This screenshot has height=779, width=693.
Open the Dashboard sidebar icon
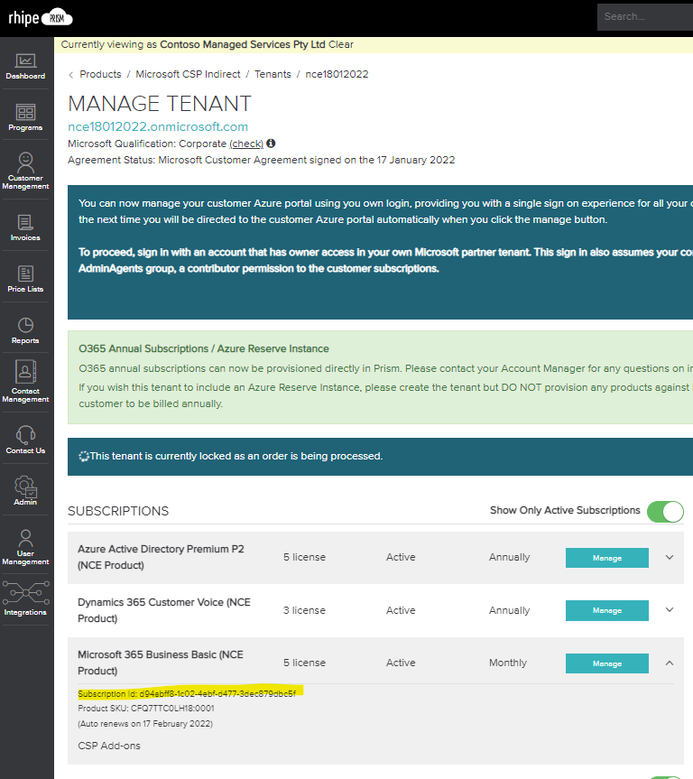(25, 67)
